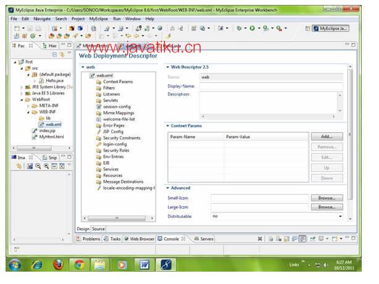Image resolution: width=379 pixels, height=284 pixels.
Task: Open the Debug dropdown arrow
Action: [x=245, y=28]
